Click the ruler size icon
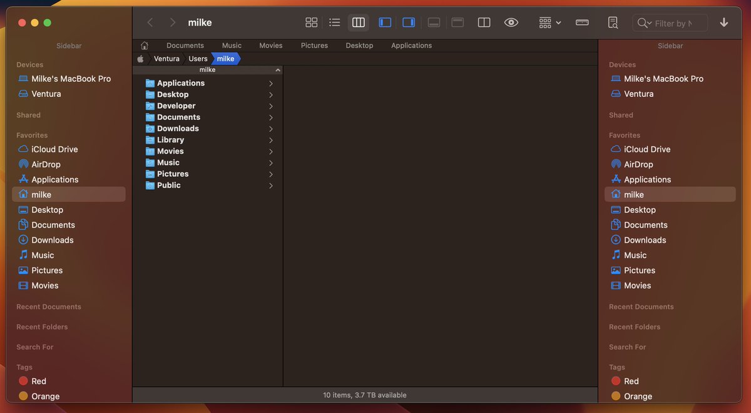 click(583, 22)
